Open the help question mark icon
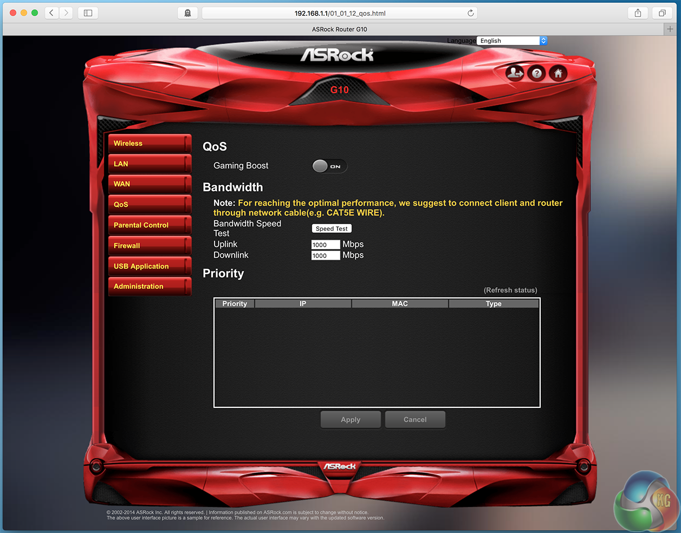This screenshot has width=681, height=533. 536,73
